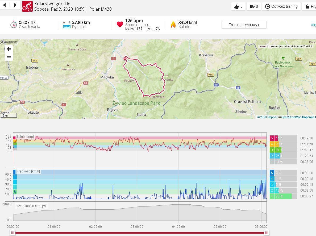The image size is (316, 236).
Task: Click the Mapbox logo
Action: [9, 42]
